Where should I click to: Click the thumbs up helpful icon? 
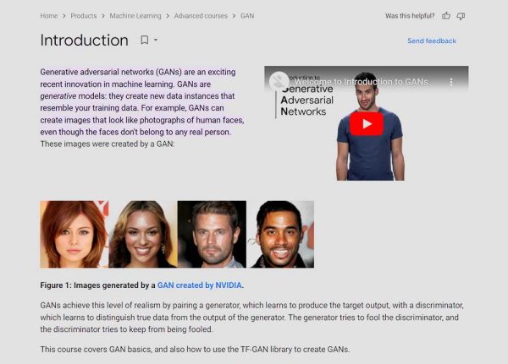click(x=446, y=15)
